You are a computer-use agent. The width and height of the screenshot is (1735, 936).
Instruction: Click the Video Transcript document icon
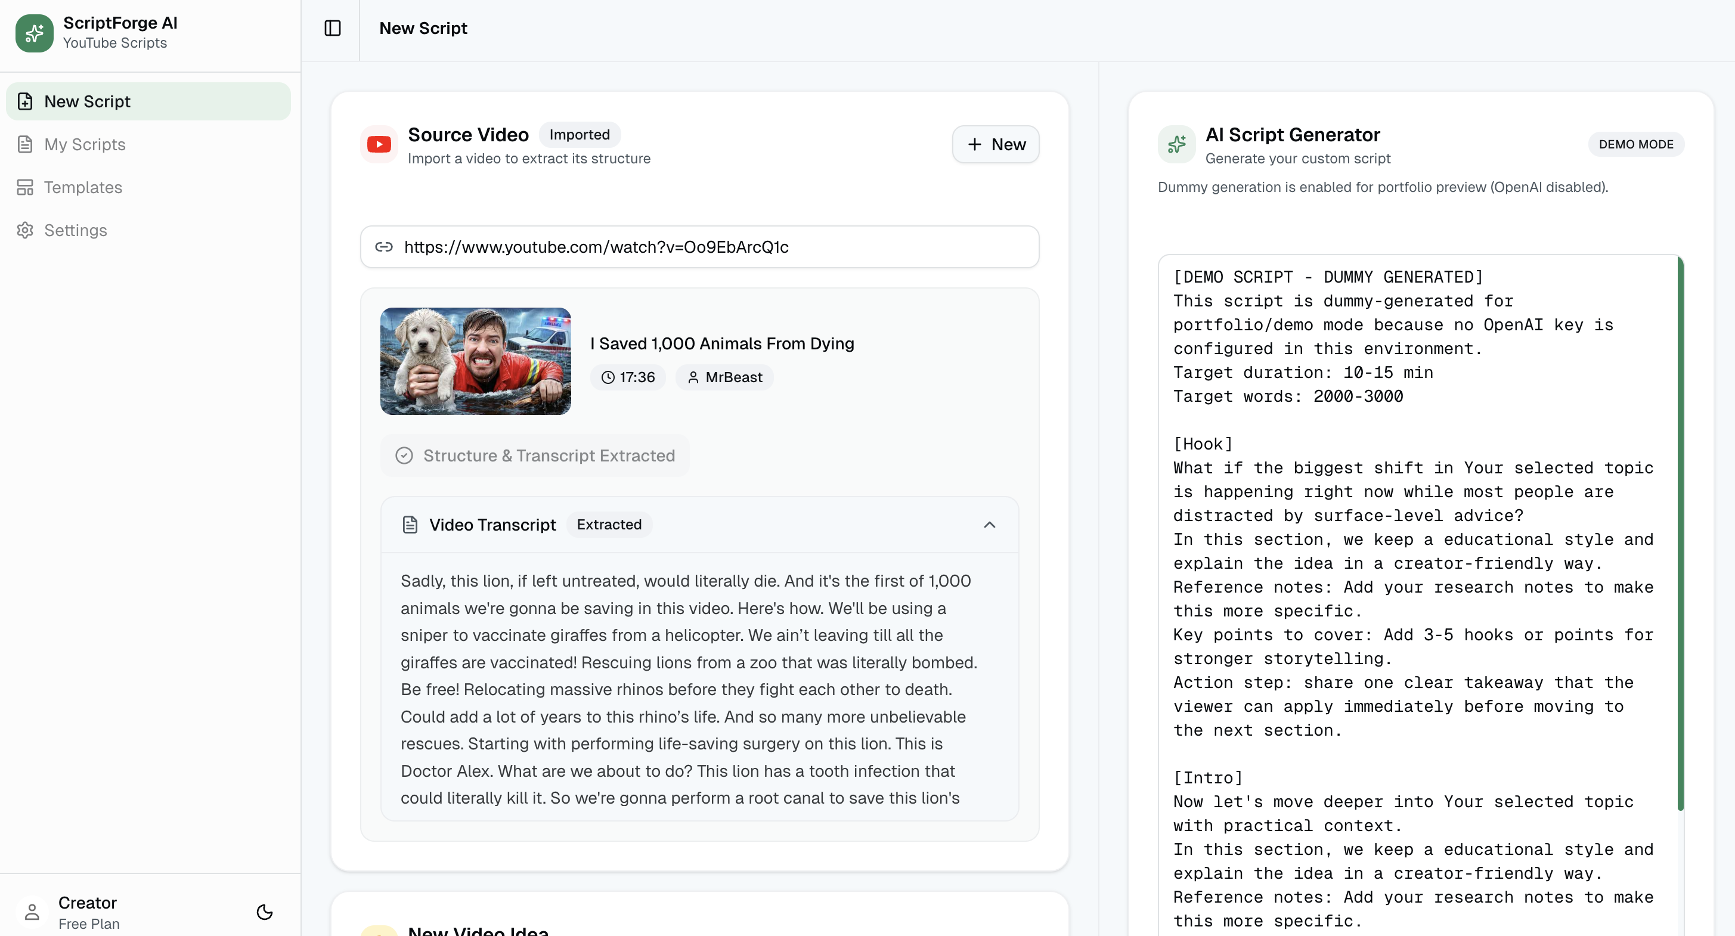pos(410,525)
